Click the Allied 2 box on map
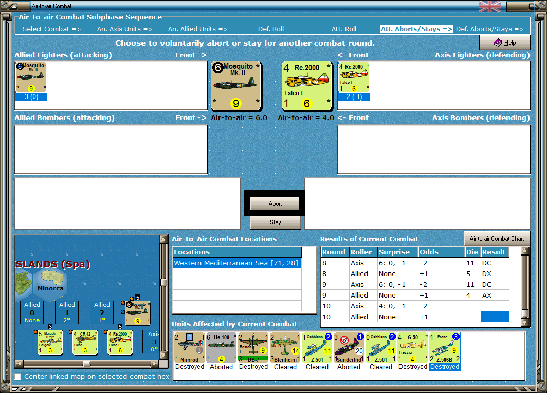Screen dimensions: 547x393 point(102,312)
